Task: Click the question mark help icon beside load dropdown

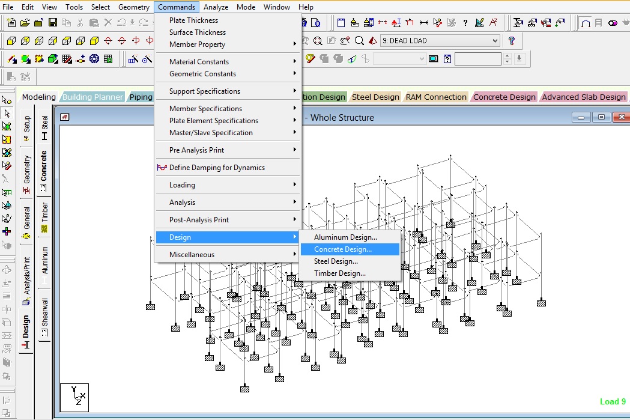Action: pyautogui.click(x=512, y=41)
